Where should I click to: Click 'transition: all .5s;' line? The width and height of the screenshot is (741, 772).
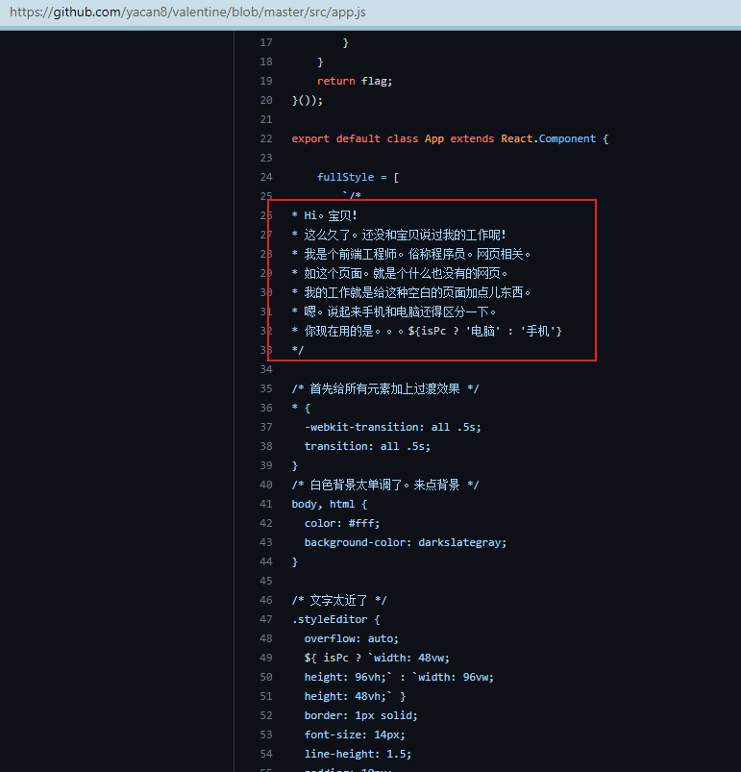[367, 446]
